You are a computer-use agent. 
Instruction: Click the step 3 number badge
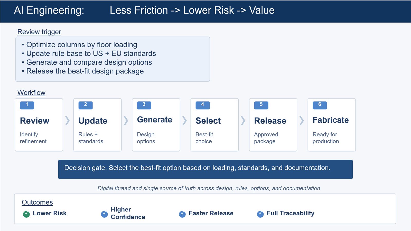(144, 105)
